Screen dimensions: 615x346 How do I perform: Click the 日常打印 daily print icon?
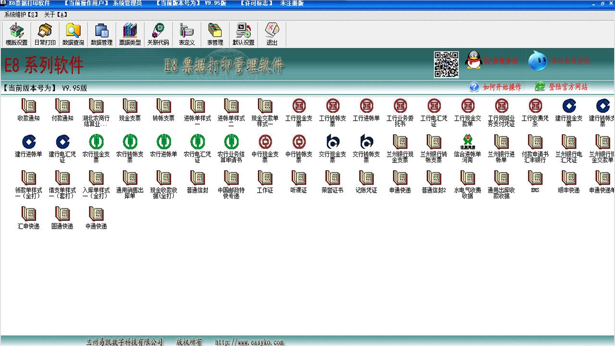45,34
